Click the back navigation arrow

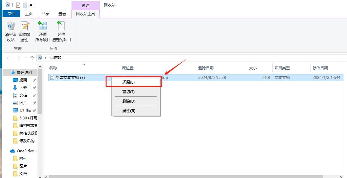9,58
